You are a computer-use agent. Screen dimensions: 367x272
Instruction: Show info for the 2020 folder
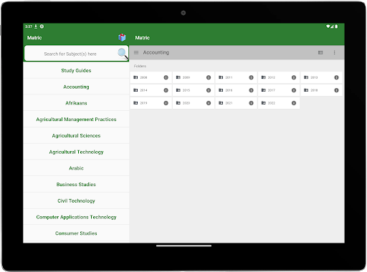tap(209, 103)
